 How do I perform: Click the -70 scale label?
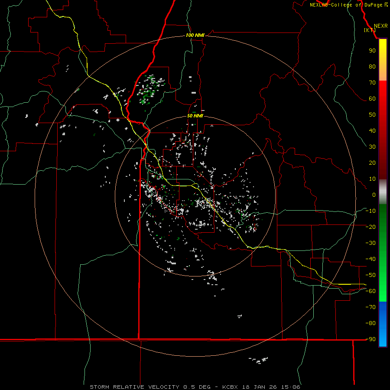click(370, 307)
